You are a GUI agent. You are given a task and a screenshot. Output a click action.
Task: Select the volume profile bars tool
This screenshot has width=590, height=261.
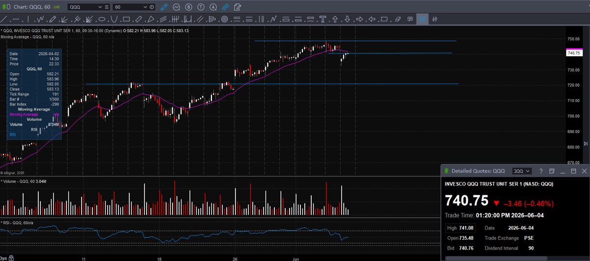212,19
